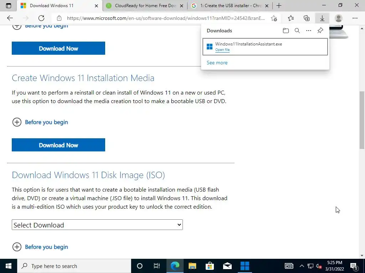Click the Downloads panel title text

click(x=219, y=31)
